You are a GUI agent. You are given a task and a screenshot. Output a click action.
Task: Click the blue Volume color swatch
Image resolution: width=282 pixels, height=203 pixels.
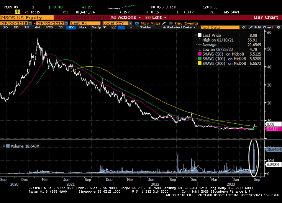[8, 146]
